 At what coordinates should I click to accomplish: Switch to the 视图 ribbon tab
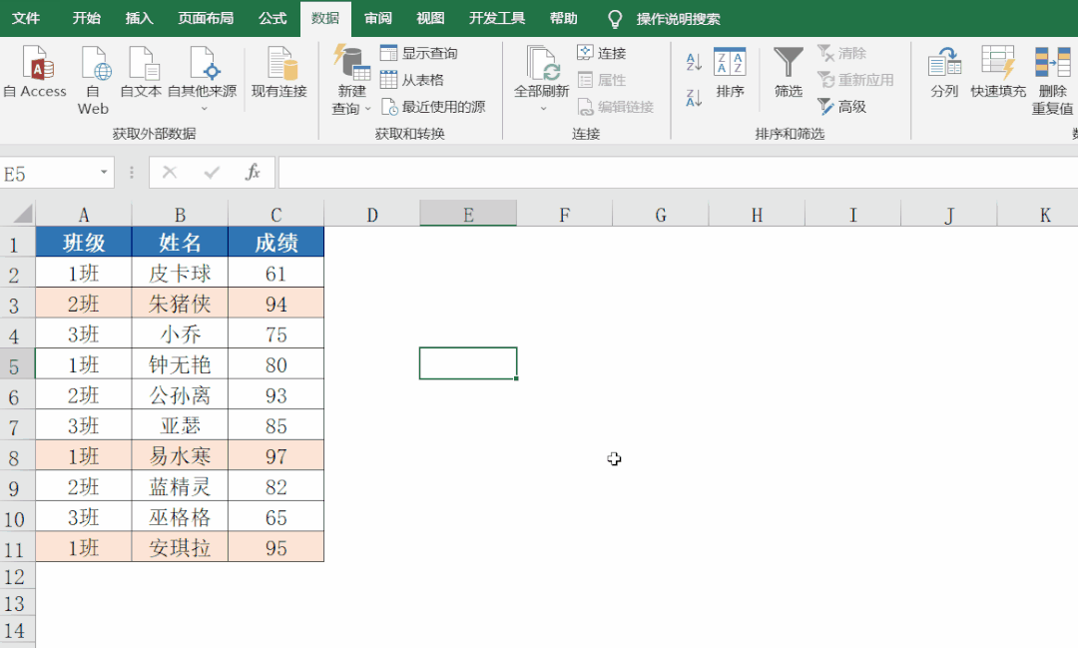[429, 17]
